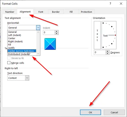Viewport: 127px width, 117px height.
Task: Increase degrees with up spinner arrow
Action: (107, 51)
